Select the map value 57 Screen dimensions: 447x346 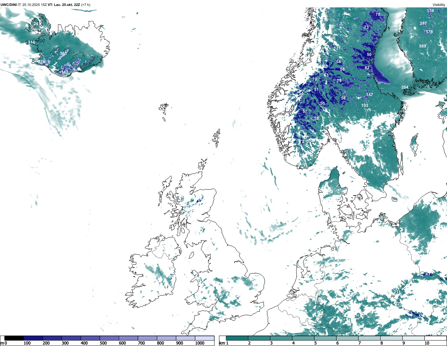pyautogui.click(x=305, y=111)
